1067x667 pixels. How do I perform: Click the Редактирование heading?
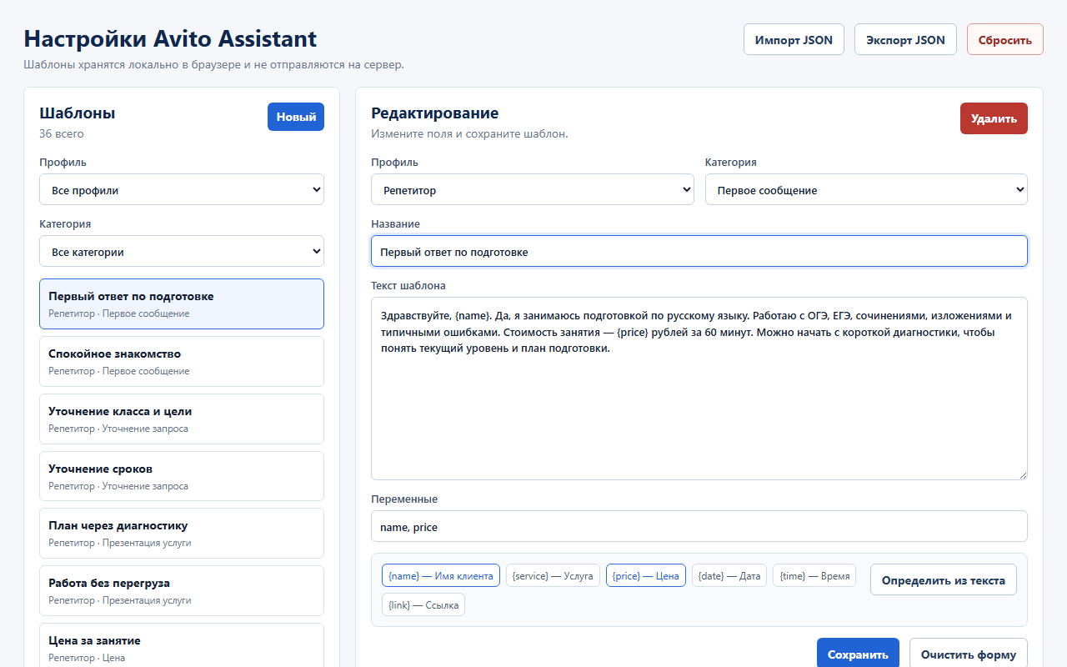coord(434,113)
